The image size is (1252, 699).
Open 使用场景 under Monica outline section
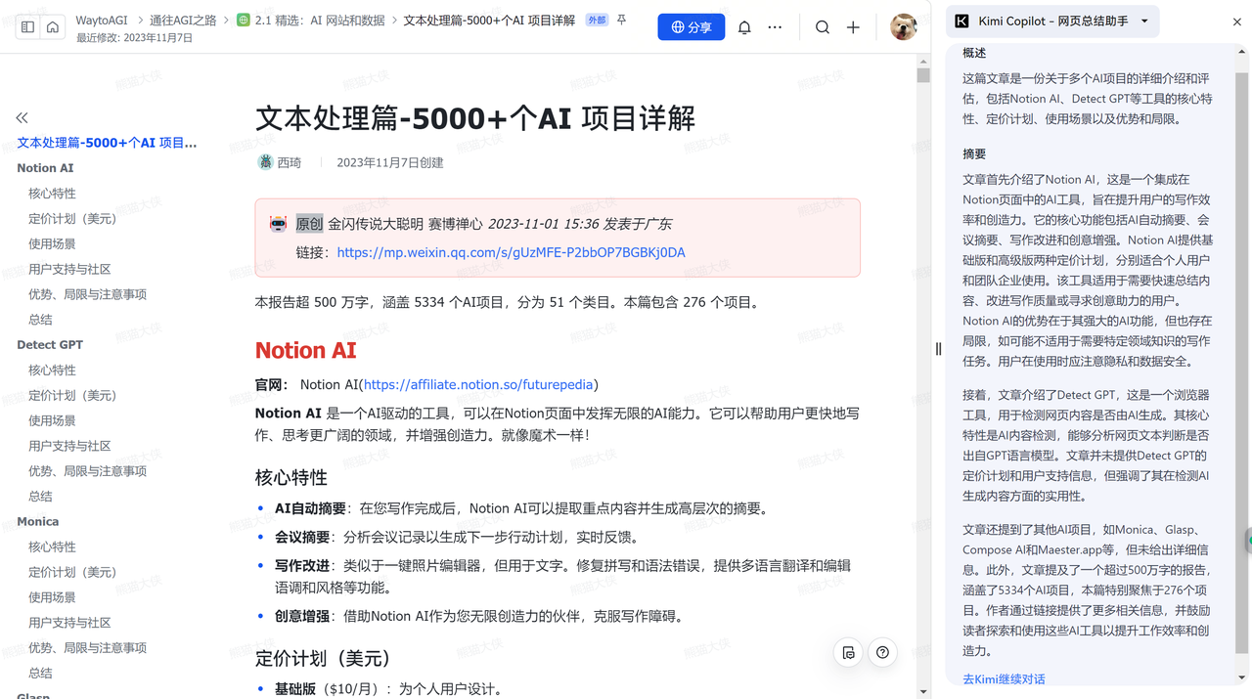(52, 597)
